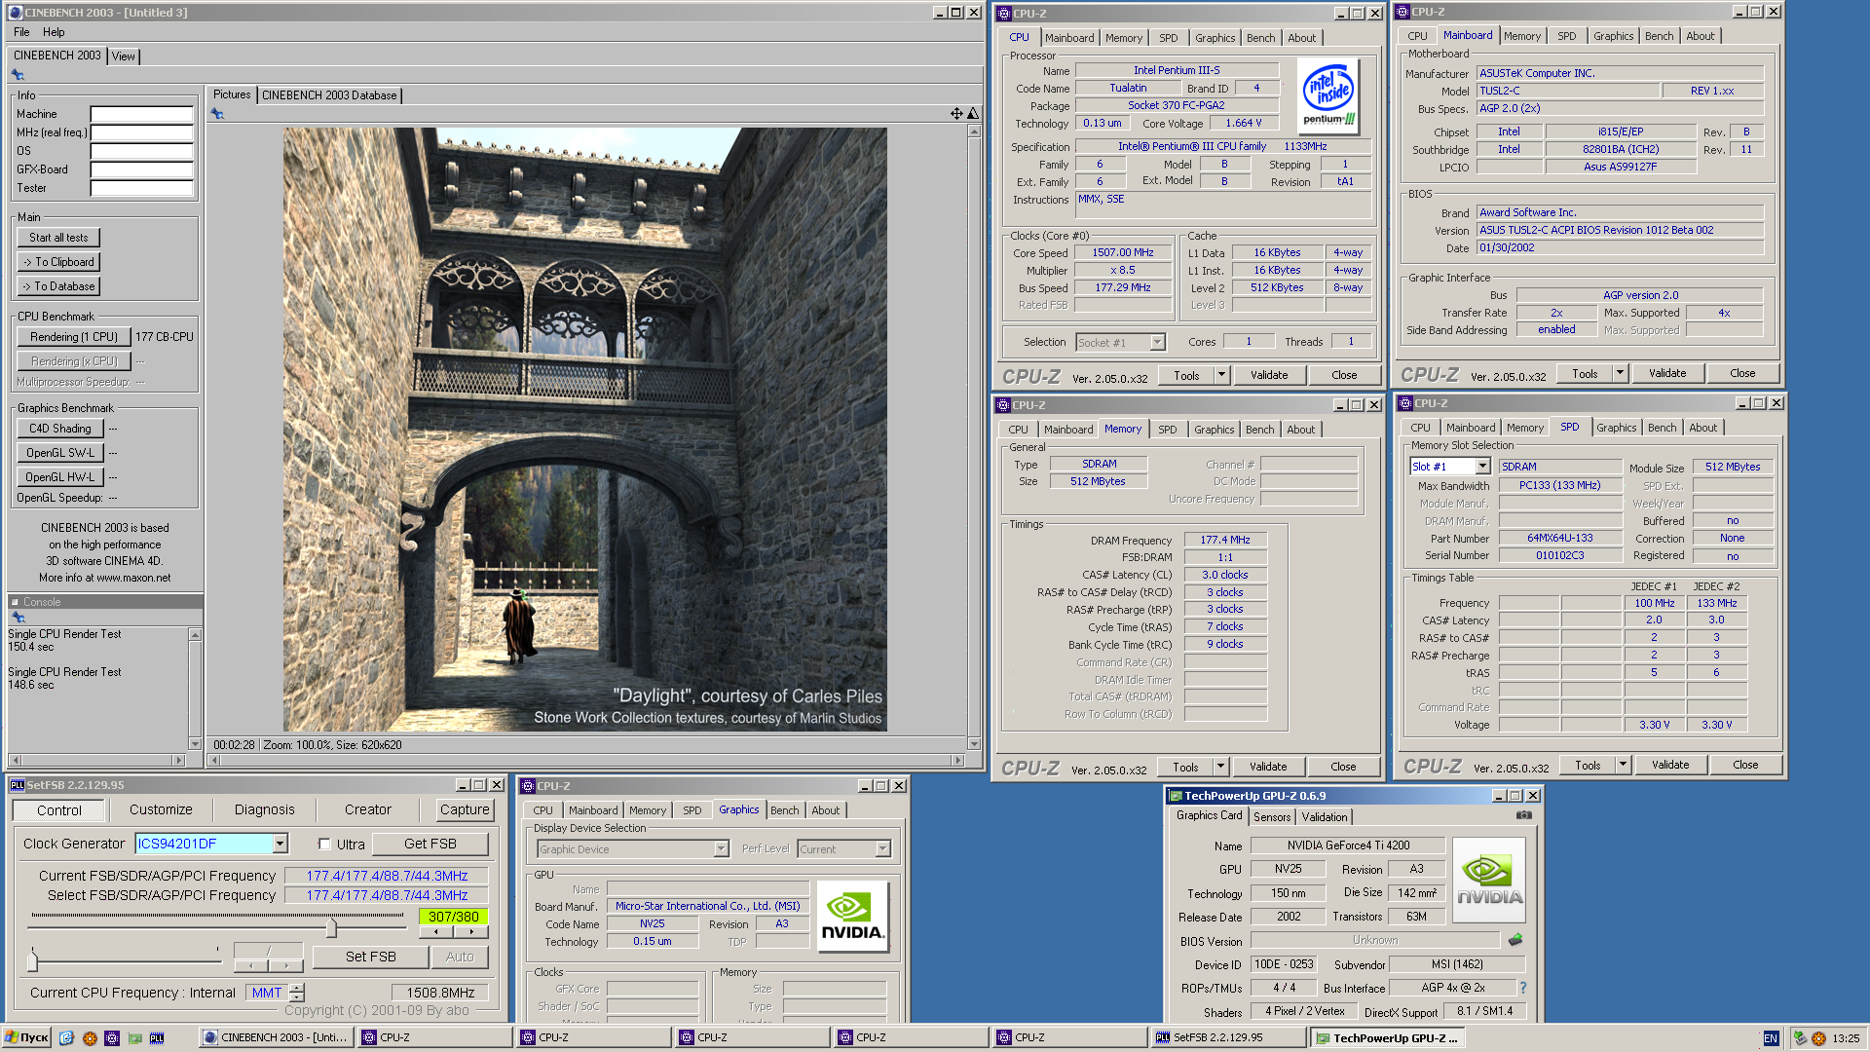Screen dimensions: 1870x1052
Task: Open Tools dropdown arrow in Mainboard window
Action: coord(1620,373)
